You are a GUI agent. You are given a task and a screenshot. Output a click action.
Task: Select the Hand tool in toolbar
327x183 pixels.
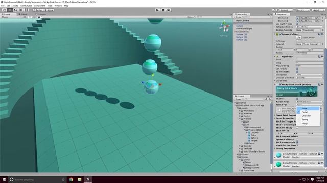pos(4,10)
